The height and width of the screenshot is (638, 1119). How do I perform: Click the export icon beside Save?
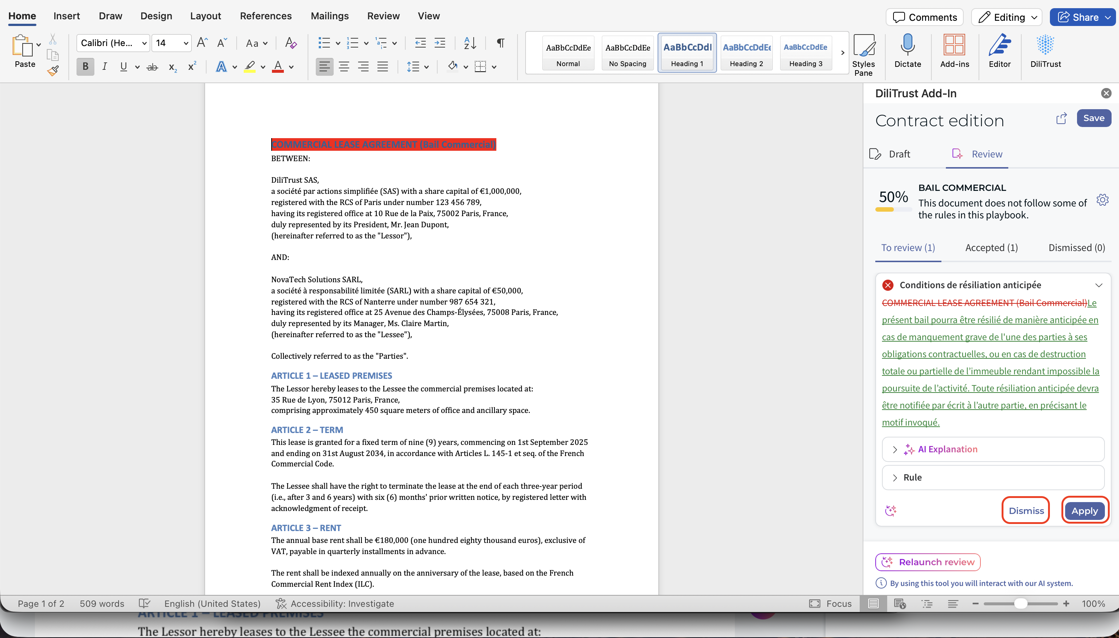(x=1061, y=118)
